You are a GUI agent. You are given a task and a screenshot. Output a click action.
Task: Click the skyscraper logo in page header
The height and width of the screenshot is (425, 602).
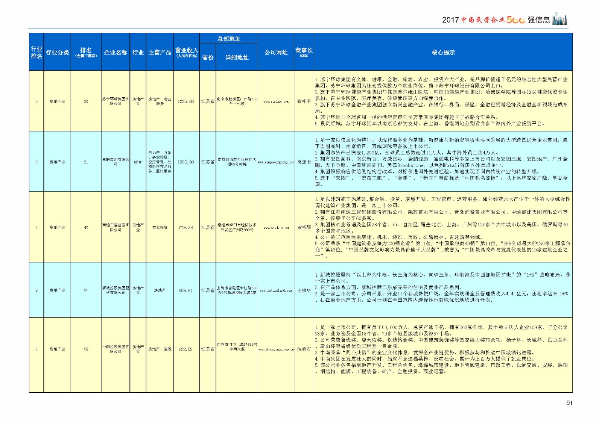coord(559,19)
